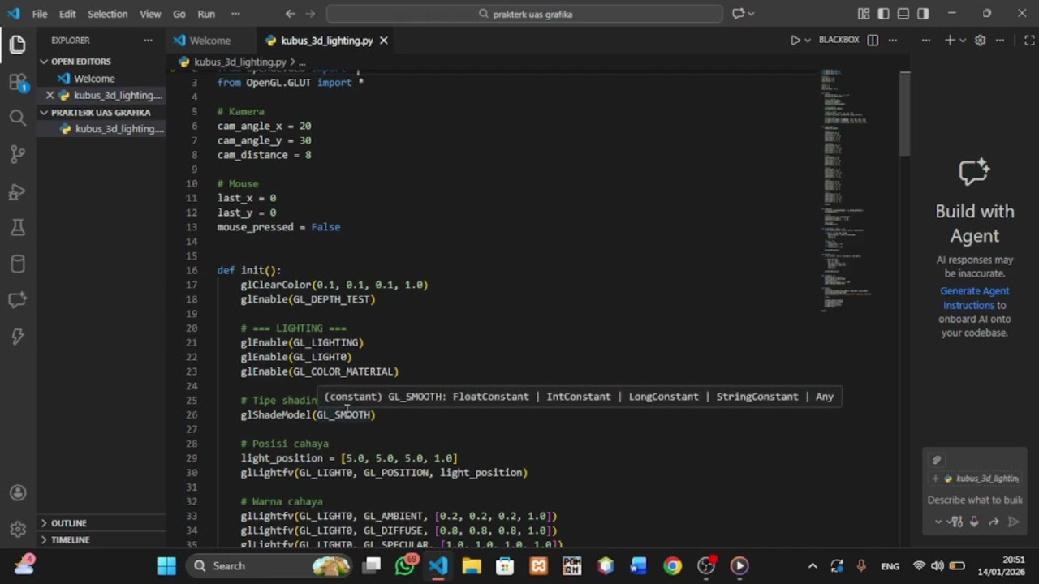Open the Explorer view in activity bar
1039x584 pixels.
tap(18, 45)
